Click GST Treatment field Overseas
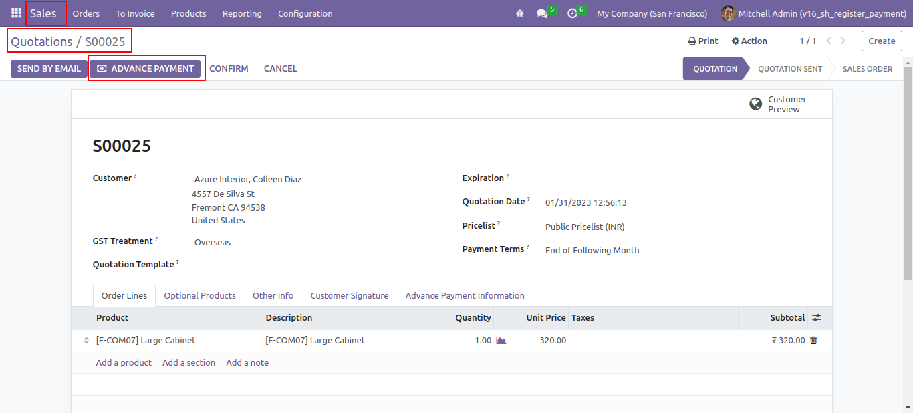 coord(213,242)
